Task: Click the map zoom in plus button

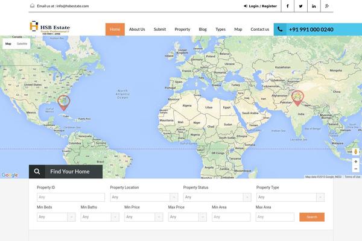Action: point(355,161)
